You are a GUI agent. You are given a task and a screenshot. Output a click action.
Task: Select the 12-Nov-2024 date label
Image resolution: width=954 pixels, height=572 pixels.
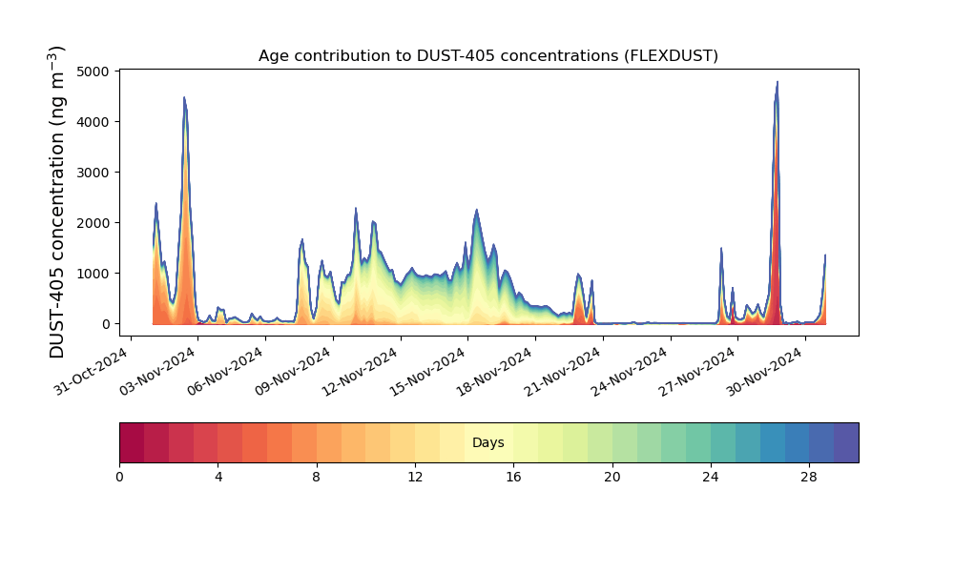tap(361, 371)
